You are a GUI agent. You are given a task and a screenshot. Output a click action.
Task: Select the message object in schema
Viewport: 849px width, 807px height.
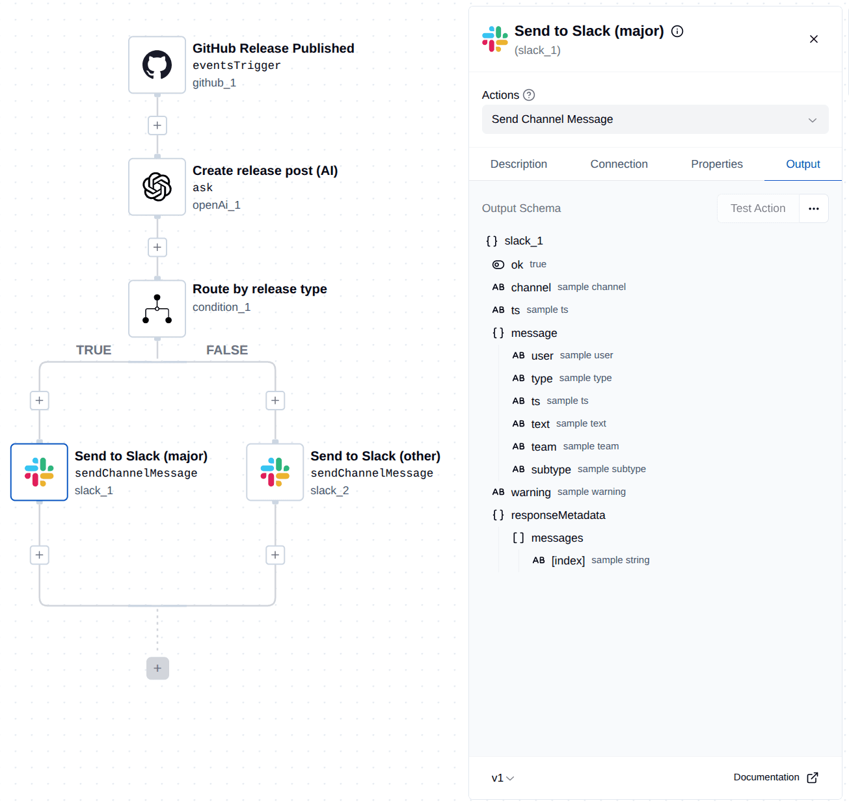[534, 333]
